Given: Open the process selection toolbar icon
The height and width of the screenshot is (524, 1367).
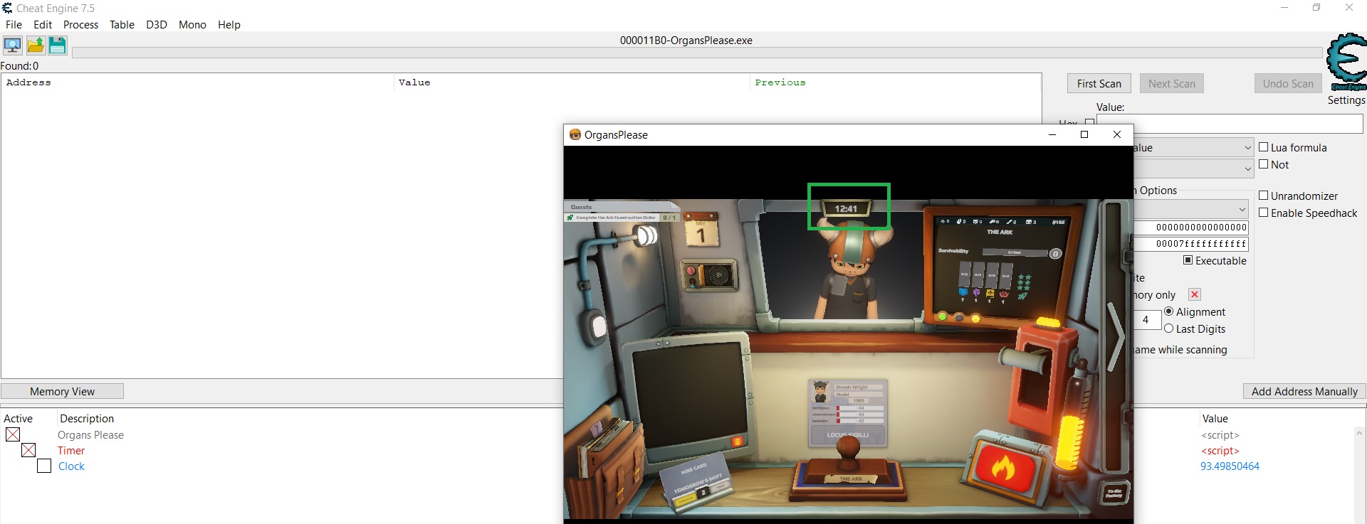Looking at the screenshot, I should (x=13, y=46).
